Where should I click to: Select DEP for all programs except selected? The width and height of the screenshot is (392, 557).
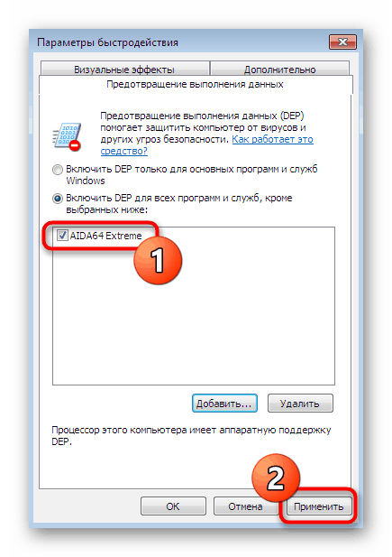tap(57, 199)
